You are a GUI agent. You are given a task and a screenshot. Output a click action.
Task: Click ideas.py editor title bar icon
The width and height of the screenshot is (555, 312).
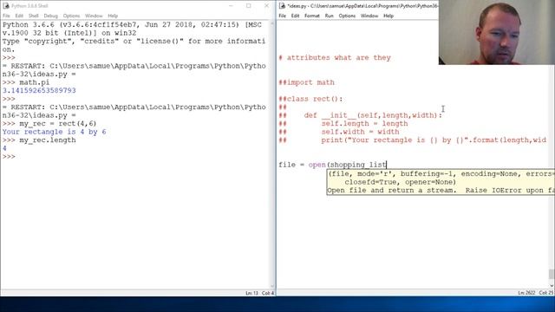(x=282, y=6)
